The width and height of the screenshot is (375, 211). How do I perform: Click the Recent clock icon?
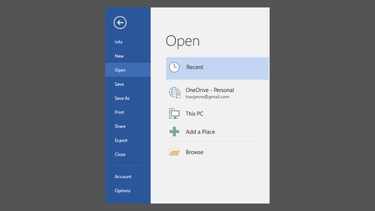point(174,67)
